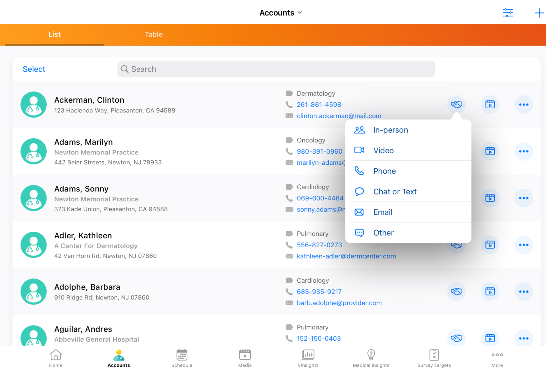The image size is (546, 369).
Task: Email barb.adolphe@provider.com link
Action: (x=339, y=303)
